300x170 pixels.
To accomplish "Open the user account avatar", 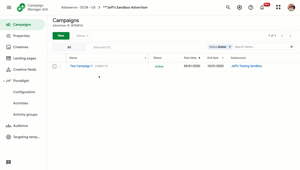I will pos(291,7).
